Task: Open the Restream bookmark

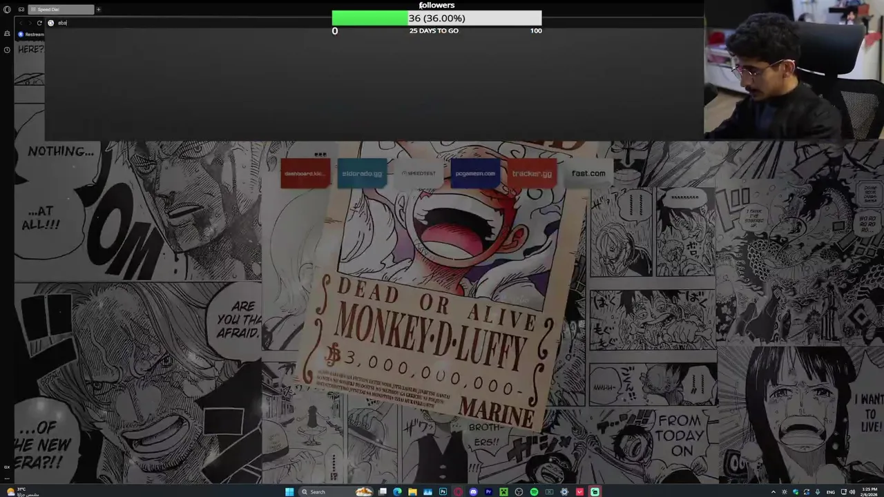Action: 32,34
